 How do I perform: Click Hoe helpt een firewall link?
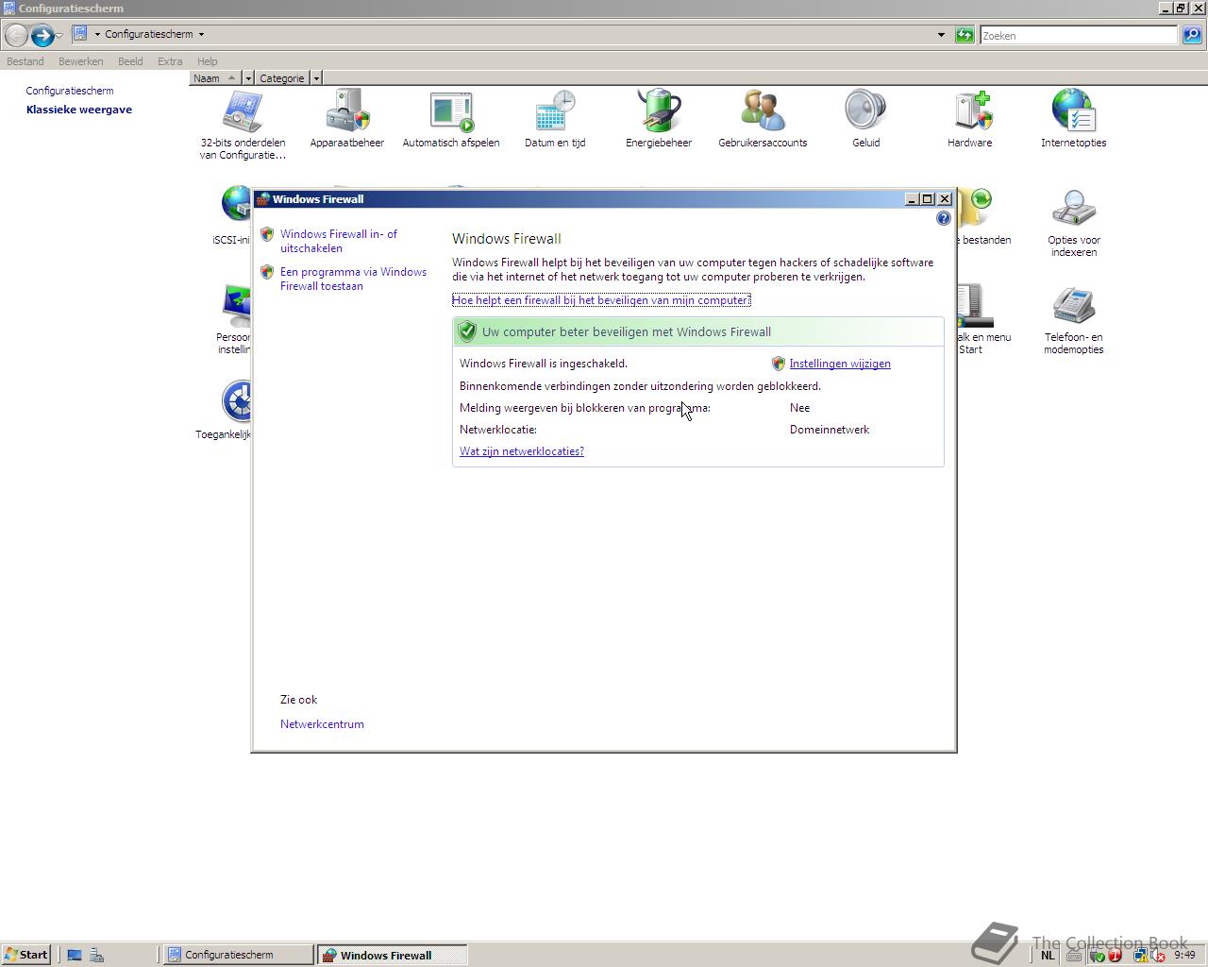[x=601, y=300]
